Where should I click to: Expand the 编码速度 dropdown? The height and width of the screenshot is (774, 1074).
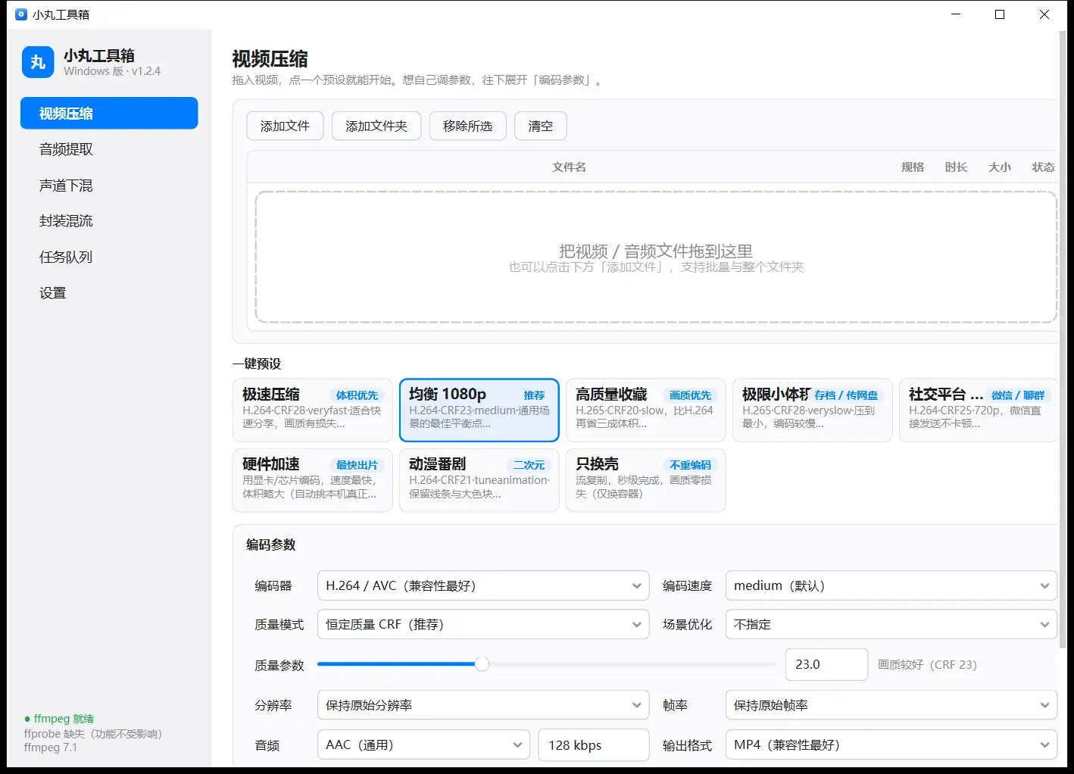click(891, 585)
